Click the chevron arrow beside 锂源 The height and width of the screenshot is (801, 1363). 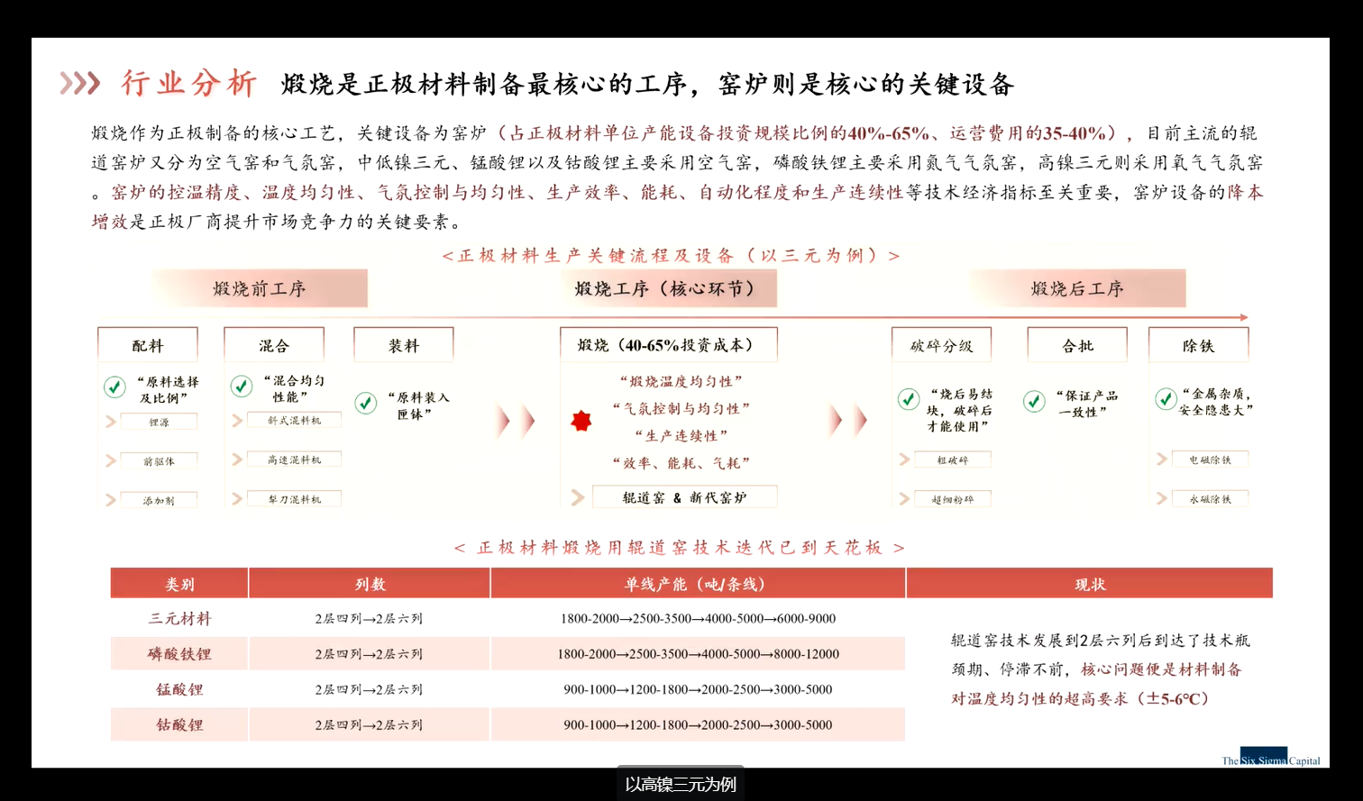point(111,422)
